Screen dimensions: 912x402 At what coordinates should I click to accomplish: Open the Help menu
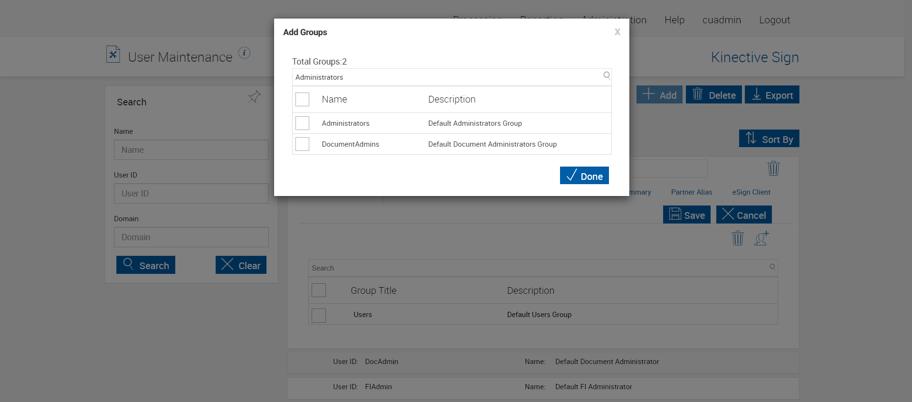tap(674, 20)
